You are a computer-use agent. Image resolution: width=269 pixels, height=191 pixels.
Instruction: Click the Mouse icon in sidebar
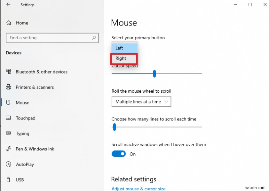(8, 102)
